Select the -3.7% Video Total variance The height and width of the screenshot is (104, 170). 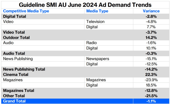click(151, 32)
